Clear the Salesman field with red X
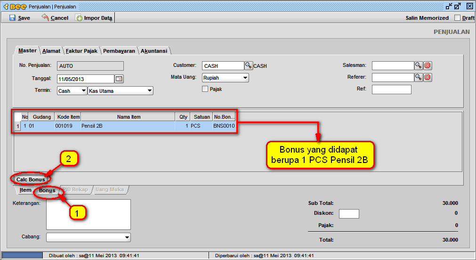The height and width of the screenshot is (260, 476). 428,65
